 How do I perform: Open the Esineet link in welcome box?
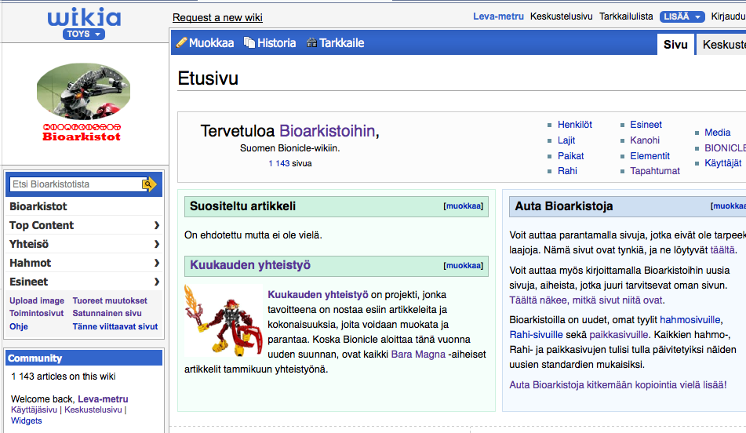pyautogui.click(x=646, y=125)
